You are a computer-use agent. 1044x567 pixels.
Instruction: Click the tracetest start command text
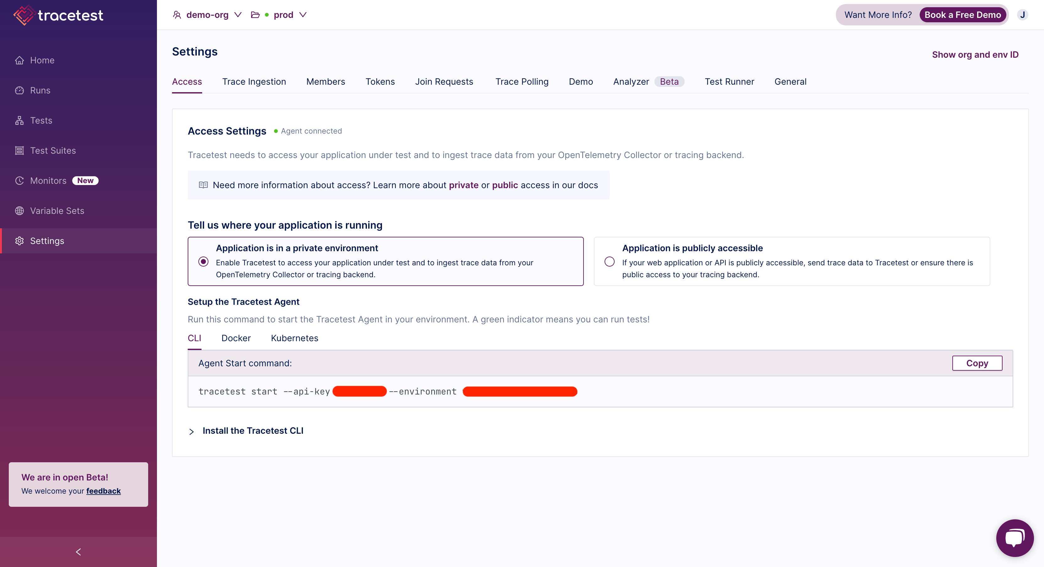tap(388, 392)
